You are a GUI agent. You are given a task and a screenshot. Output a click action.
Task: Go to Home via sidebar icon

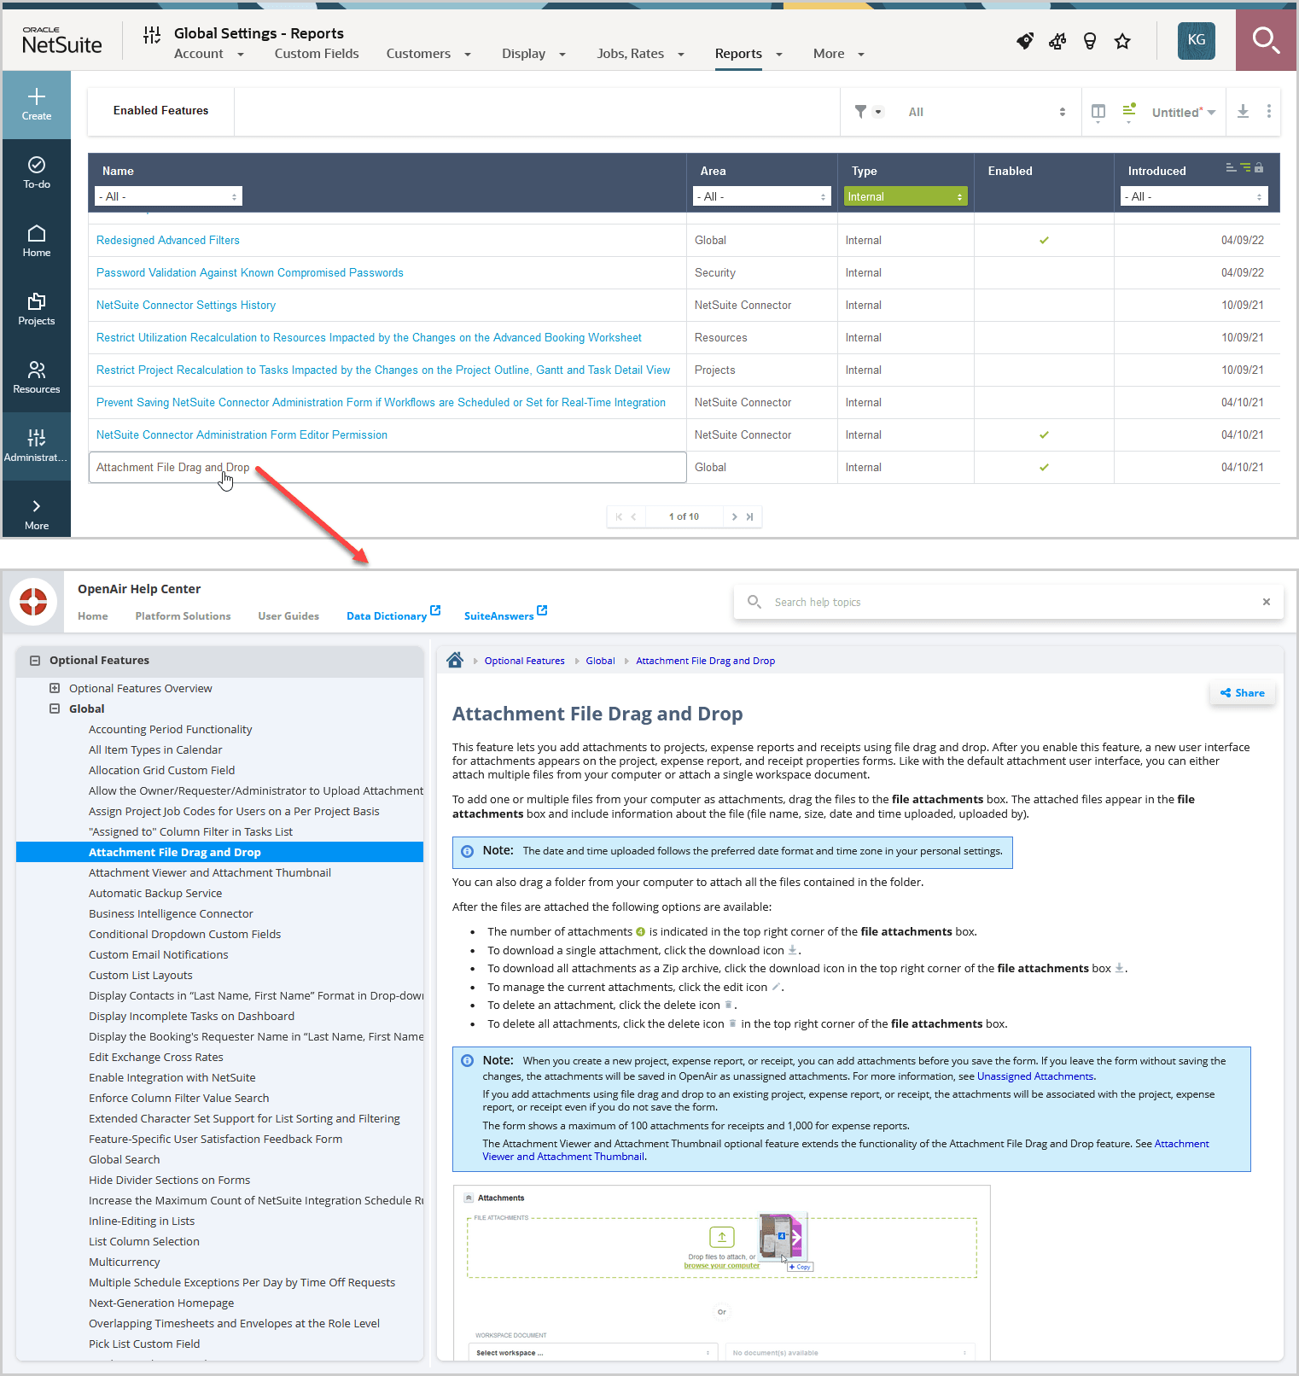37,233
